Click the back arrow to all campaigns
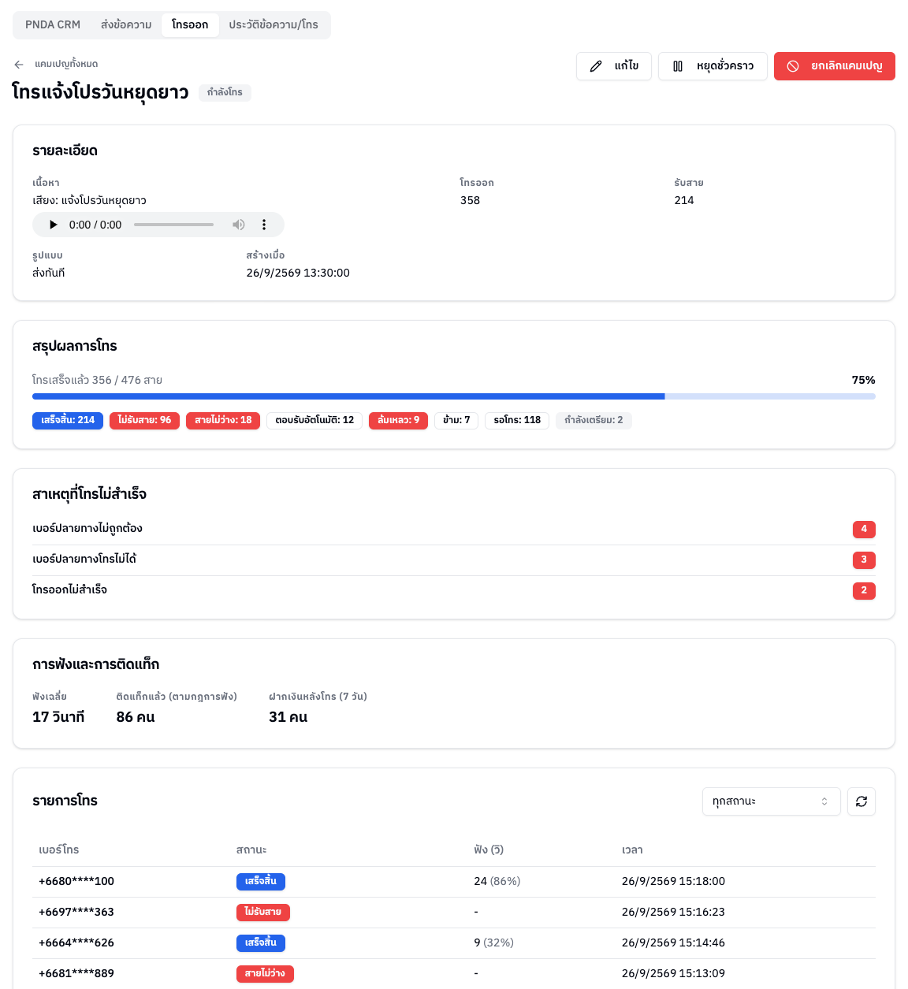This screenshot has width=908, height=989. click(x=19, y=65)
